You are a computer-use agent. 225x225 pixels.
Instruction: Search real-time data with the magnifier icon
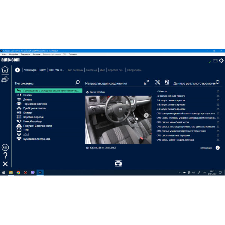coord(217,82)
